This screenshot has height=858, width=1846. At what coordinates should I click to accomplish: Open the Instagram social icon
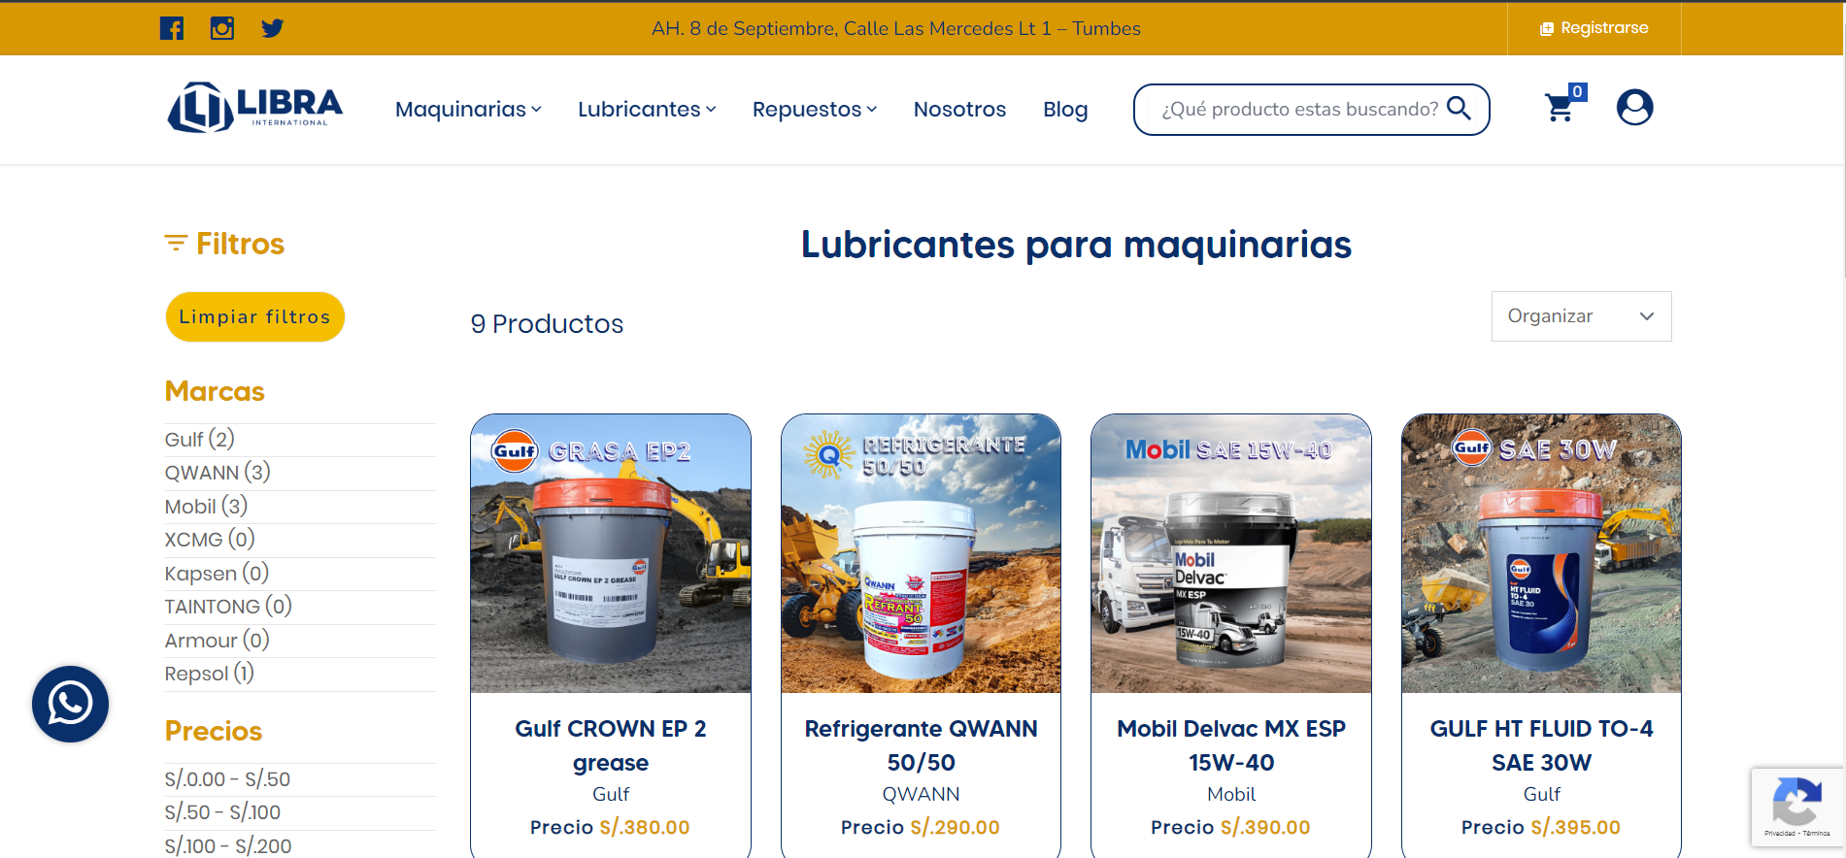pyautogui.click(x=222, y=28)
